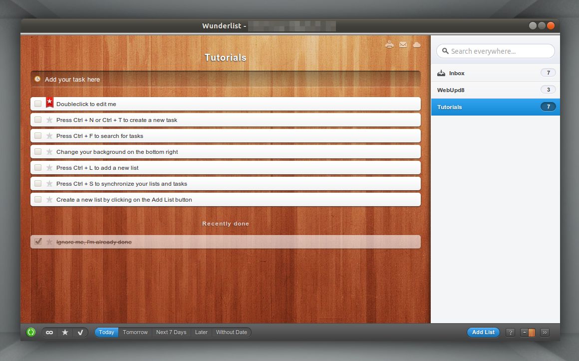This screenshot has height=361, width=579.
Task: Switch to Next 7 Days filter
Action: point(171,332)
